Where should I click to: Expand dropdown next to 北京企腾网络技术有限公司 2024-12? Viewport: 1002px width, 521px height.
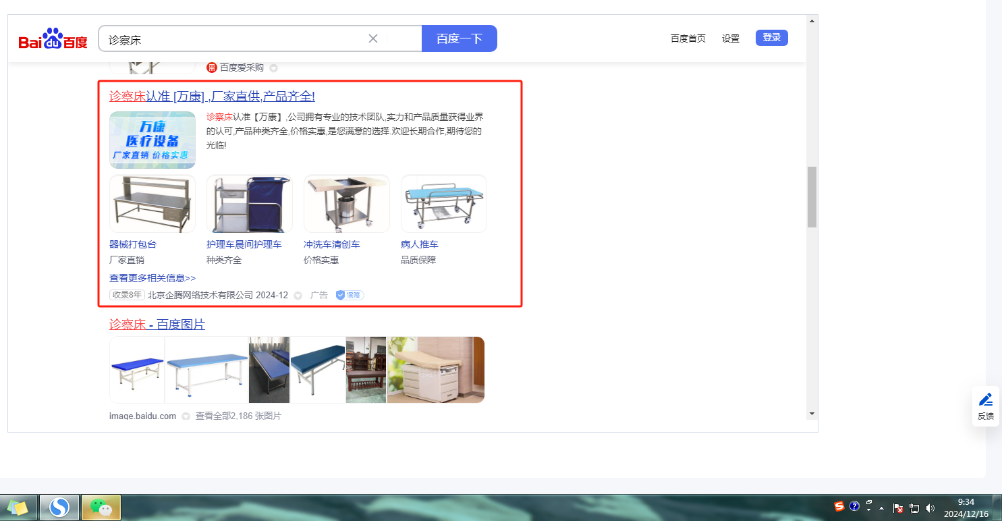[x=298, y=296]
